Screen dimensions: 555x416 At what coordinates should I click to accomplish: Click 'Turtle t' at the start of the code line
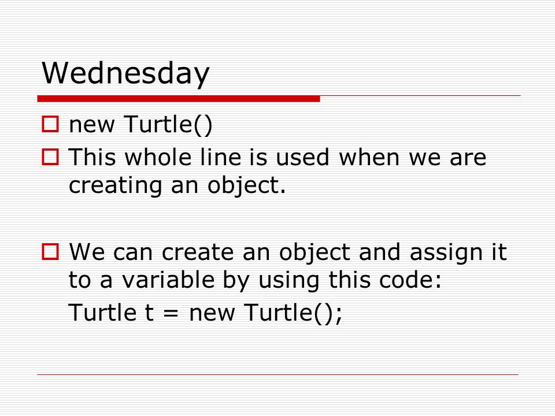[111, 313]
